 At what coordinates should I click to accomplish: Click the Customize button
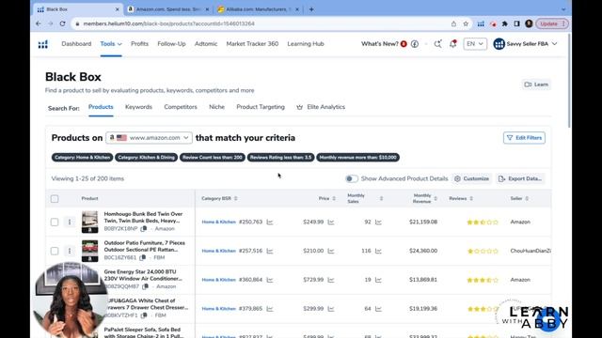coord(472,178)
